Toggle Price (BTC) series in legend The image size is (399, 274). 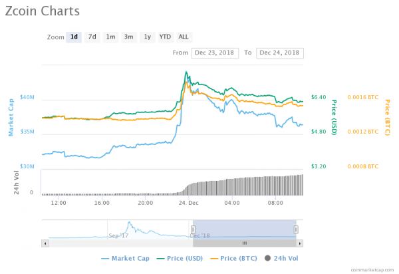233,259
